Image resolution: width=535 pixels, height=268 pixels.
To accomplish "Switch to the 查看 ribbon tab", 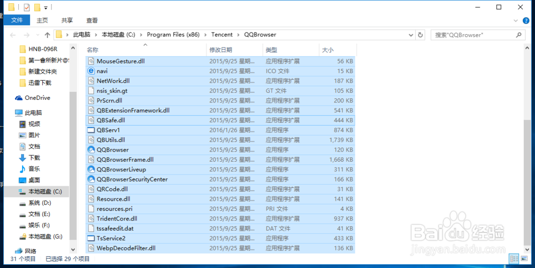I will (92, 20).
